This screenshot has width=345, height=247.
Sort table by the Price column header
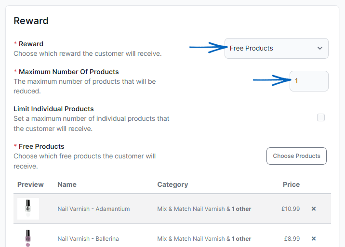[291, 184]
